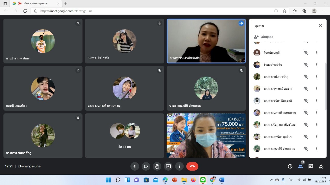Open the activities shapes icon
This screenshot has height=185, width=330.
pos(321,166)
